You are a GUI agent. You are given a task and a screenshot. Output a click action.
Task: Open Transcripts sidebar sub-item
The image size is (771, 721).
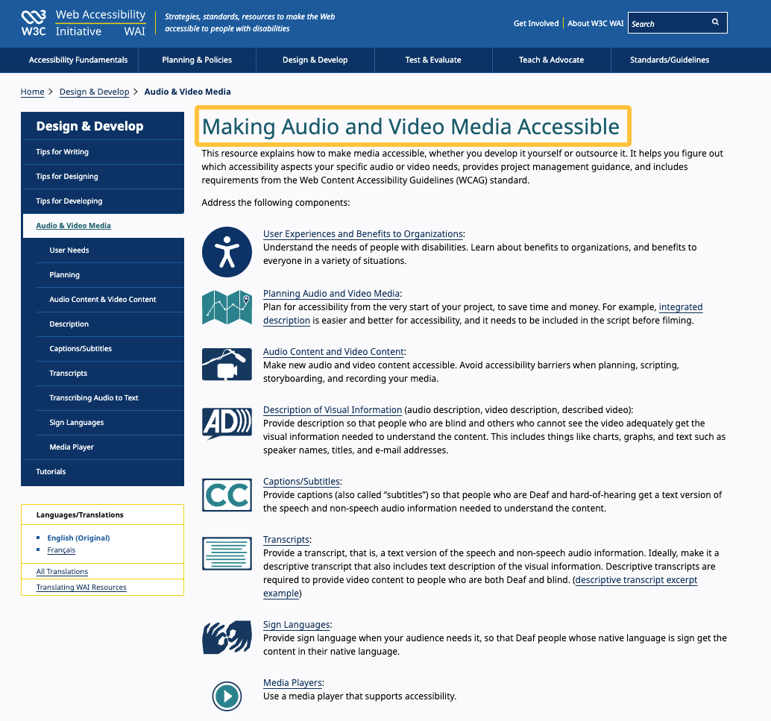pyautogui.click(x=110, y=374)
